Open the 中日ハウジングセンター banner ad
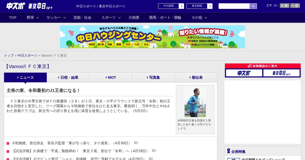 (x=152, y=37)
